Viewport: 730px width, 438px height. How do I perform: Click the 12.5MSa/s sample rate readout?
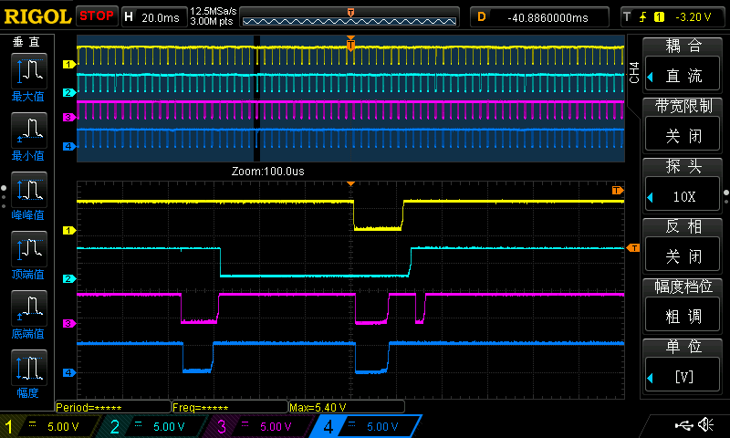pos(214,11)
